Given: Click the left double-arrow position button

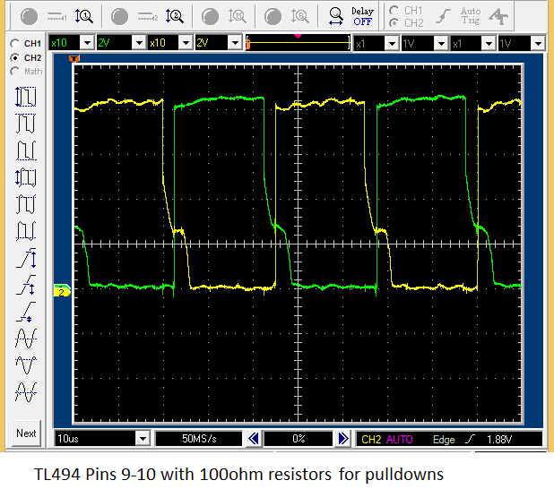Looking at the screenshot, I should 254,439.
